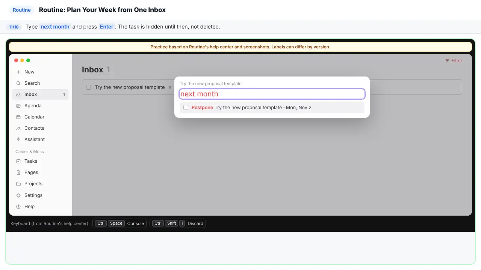Tick the checkbox on the Inbox task row
This screenshot has height=270, width=481.
coord(89,87)
